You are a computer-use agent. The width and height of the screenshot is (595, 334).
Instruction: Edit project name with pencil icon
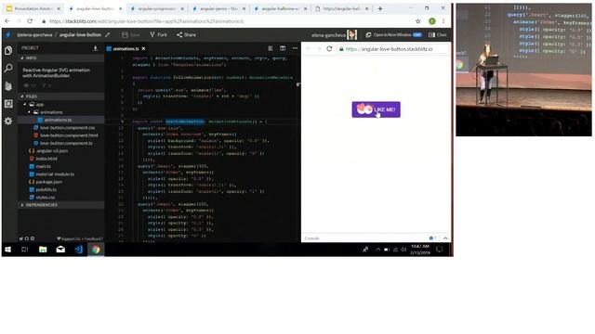tap(108, 34)
